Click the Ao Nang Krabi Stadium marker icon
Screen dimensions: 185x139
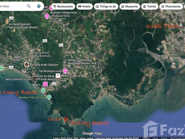coord(27,65)
